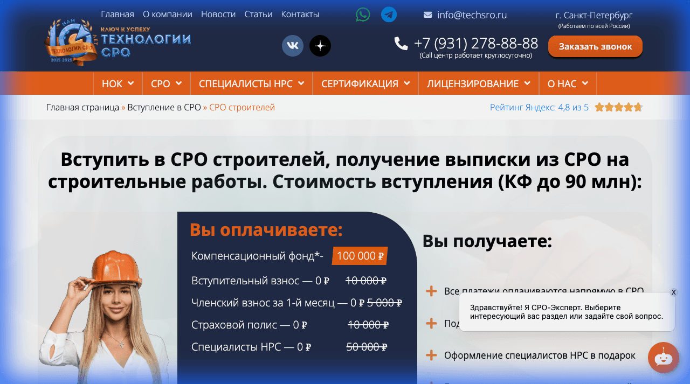The image size is (690, 384).
Task: Open the VK social network icon
Action: (293, 46)
